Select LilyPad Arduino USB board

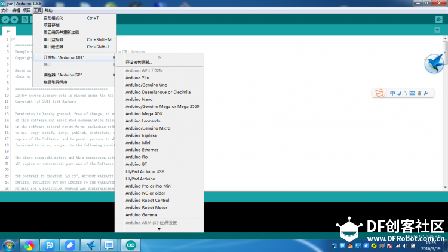point(159,171)
